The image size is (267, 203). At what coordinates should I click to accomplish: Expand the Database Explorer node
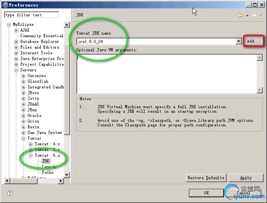click(16, 42)
